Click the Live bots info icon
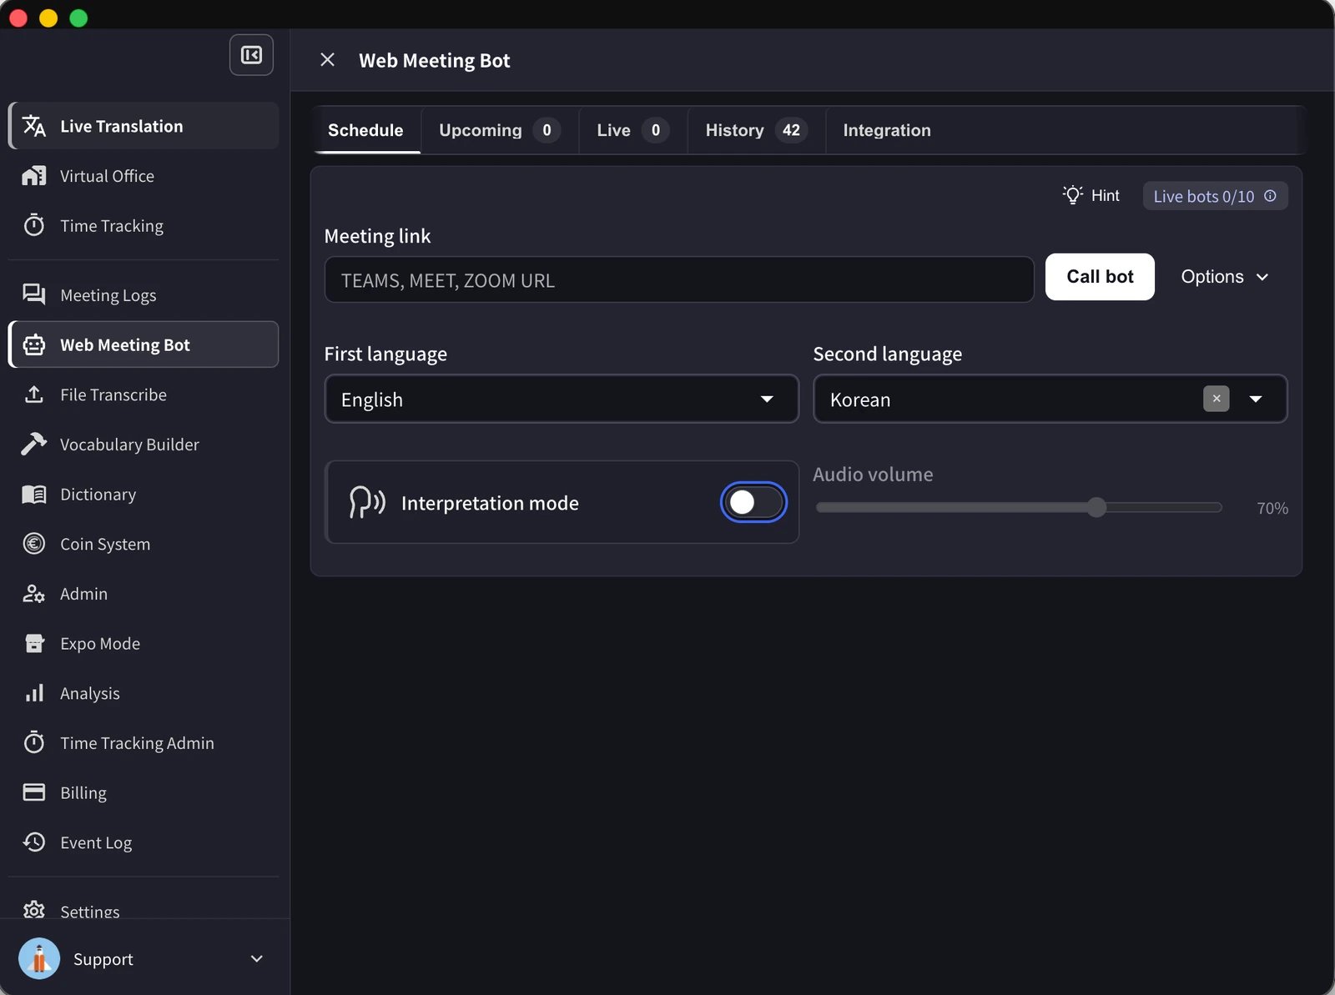1335x995 pixels. 1270,196
